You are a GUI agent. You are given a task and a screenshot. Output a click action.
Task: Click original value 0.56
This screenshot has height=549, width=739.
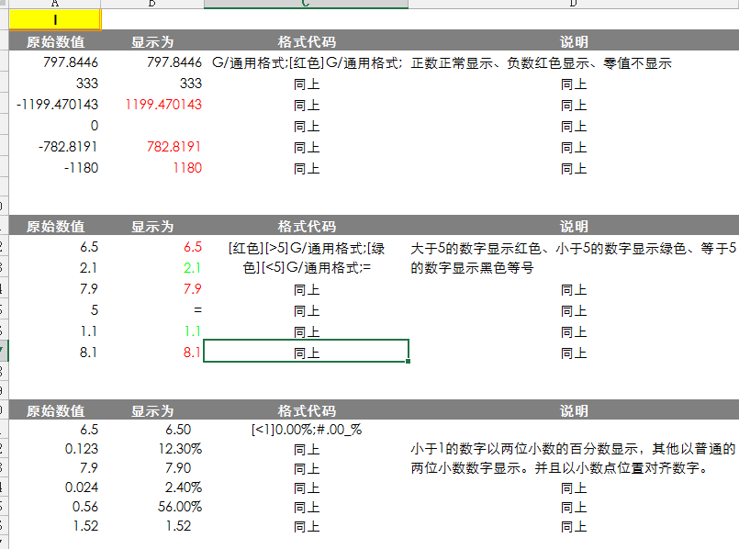point(84,507)
